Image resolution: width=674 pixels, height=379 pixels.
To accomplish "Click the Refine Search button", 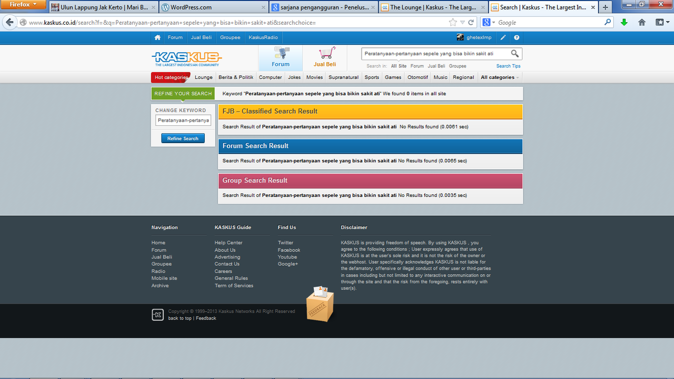I will pyautogui.click(x=183, y=138).
